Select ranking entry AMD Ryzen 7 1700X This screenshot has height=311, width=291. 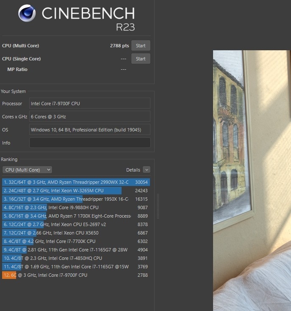[x=76, y=216]
